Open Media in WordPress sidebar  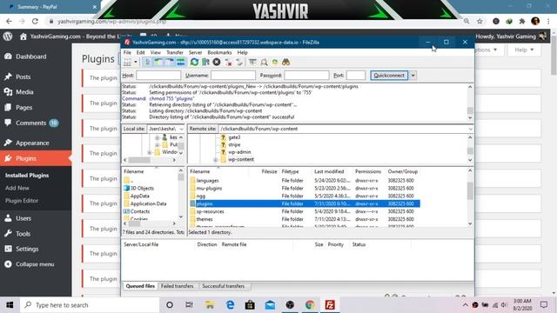tap(24, 92)
